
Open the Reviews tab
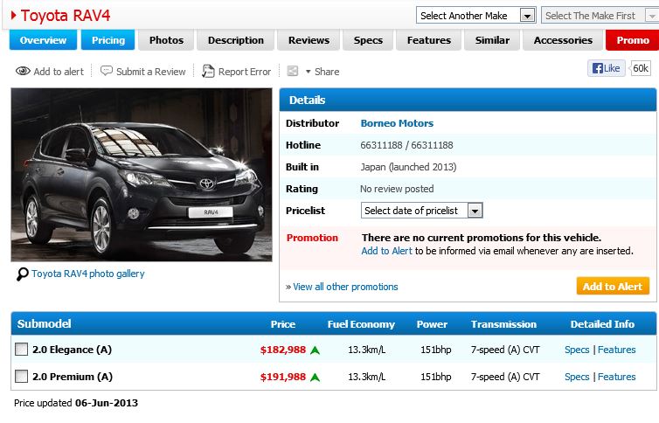309,40
